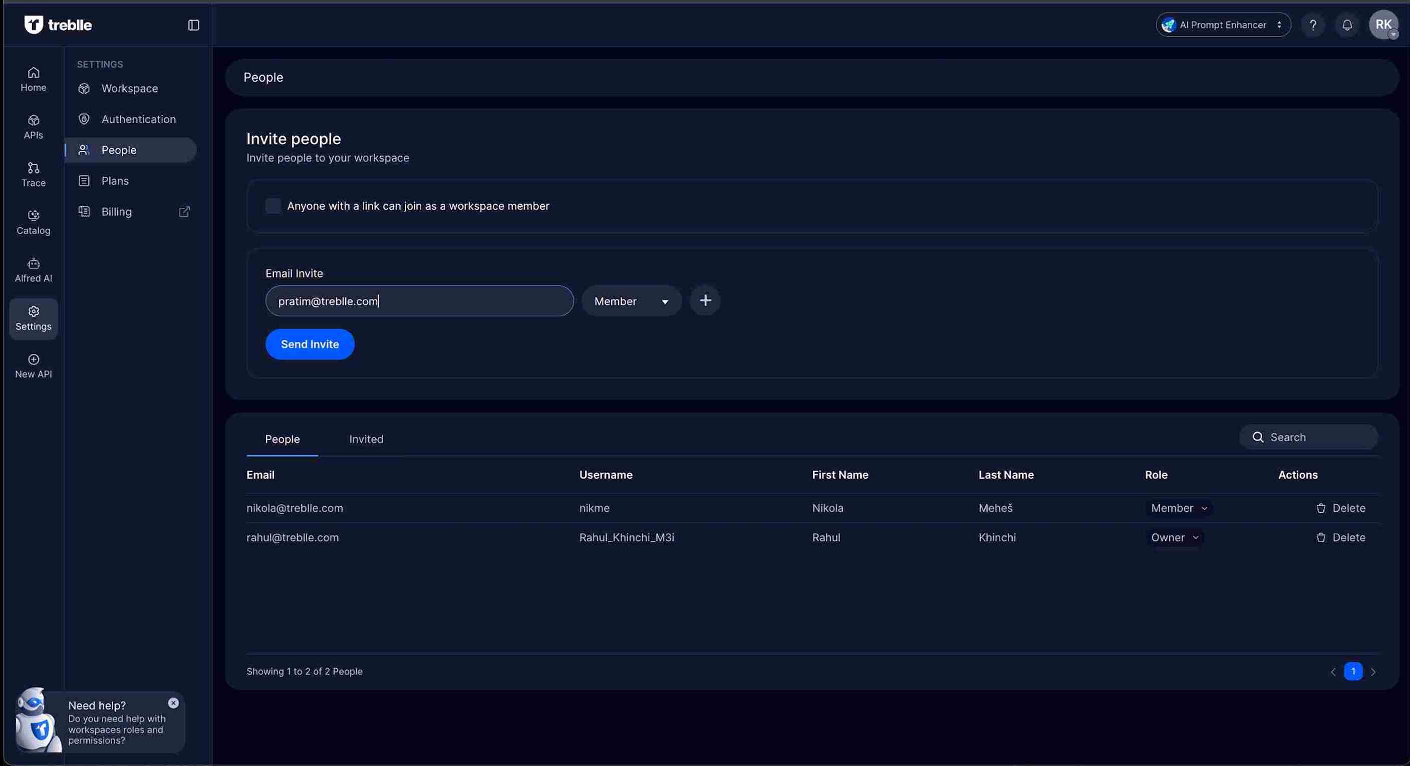1410x766 pixels.
Task: Open the Authentication settings menu item
Action: tap(138, 119)
